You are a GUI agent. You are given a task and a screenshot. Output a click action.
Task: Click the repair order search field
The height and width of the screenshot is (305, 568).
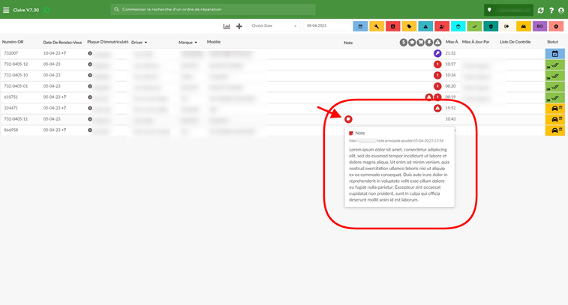(213, 10)
